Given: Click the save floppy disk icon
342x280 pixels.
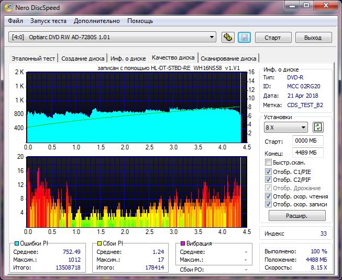Looking at the screenshot, I should click(x=244, y=37).
